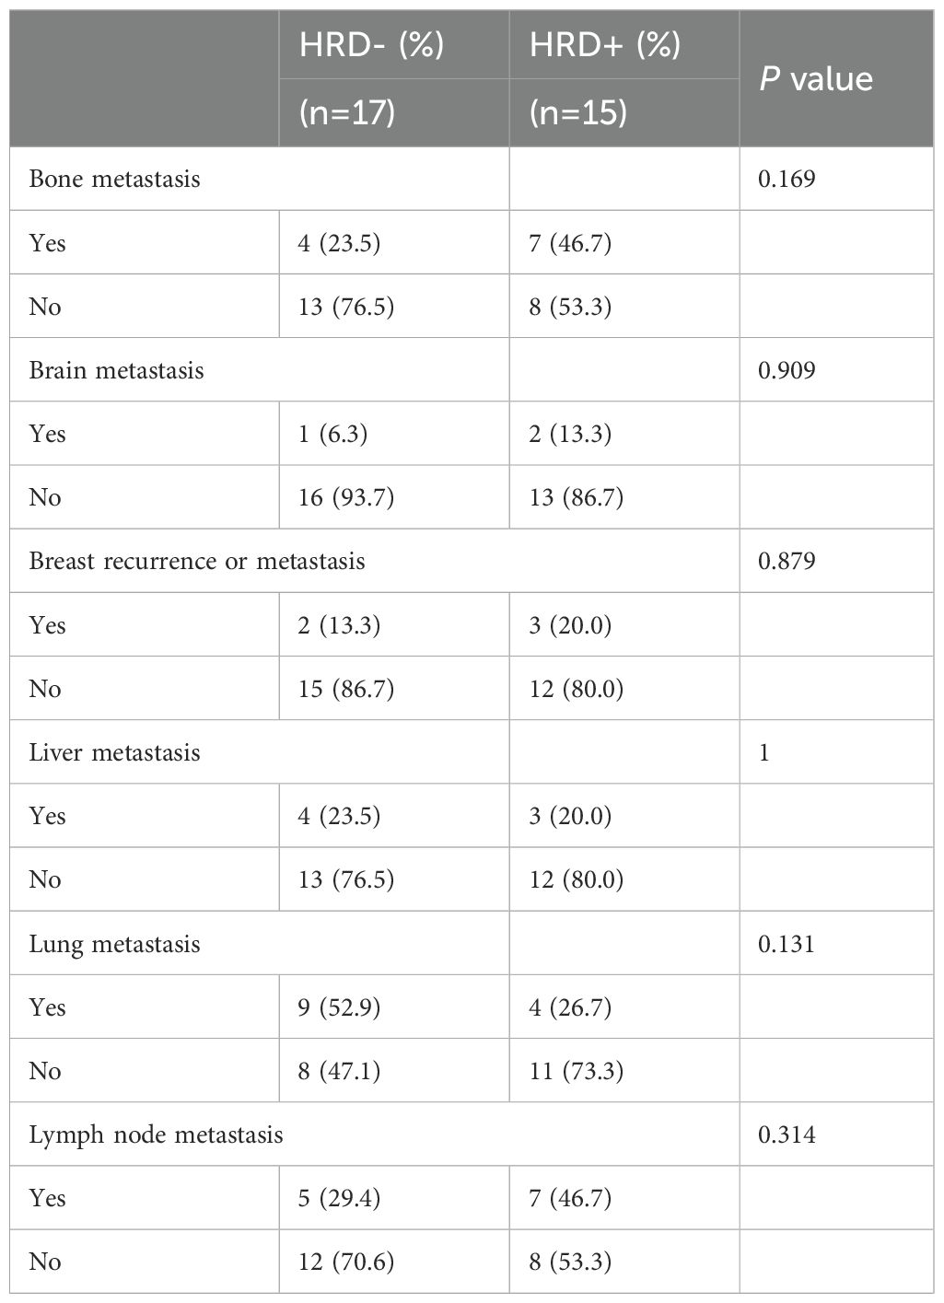Click the HRD- (%) column header
Screen dimensions: 944x1303
372,46
